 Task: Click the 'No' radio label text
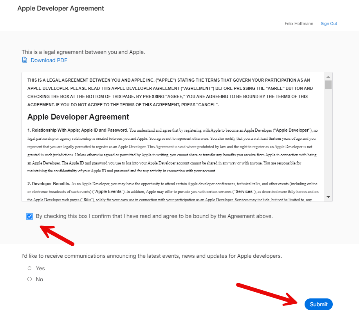pyautogui.click(x=40, y=279)
